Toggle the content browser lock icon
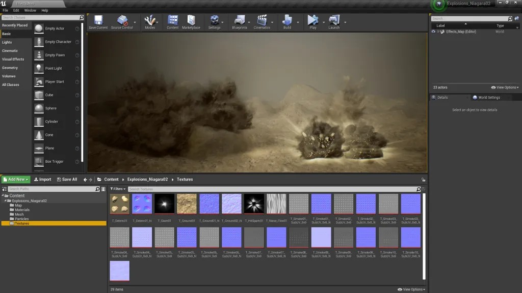This screenshot has width=522, height=293. pyautogui.click(x=423, y=180)
